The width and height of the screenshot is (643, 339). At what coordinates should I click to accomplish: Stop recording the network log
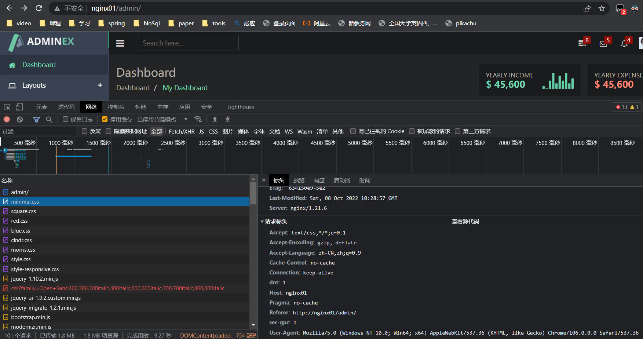point(7,119)
